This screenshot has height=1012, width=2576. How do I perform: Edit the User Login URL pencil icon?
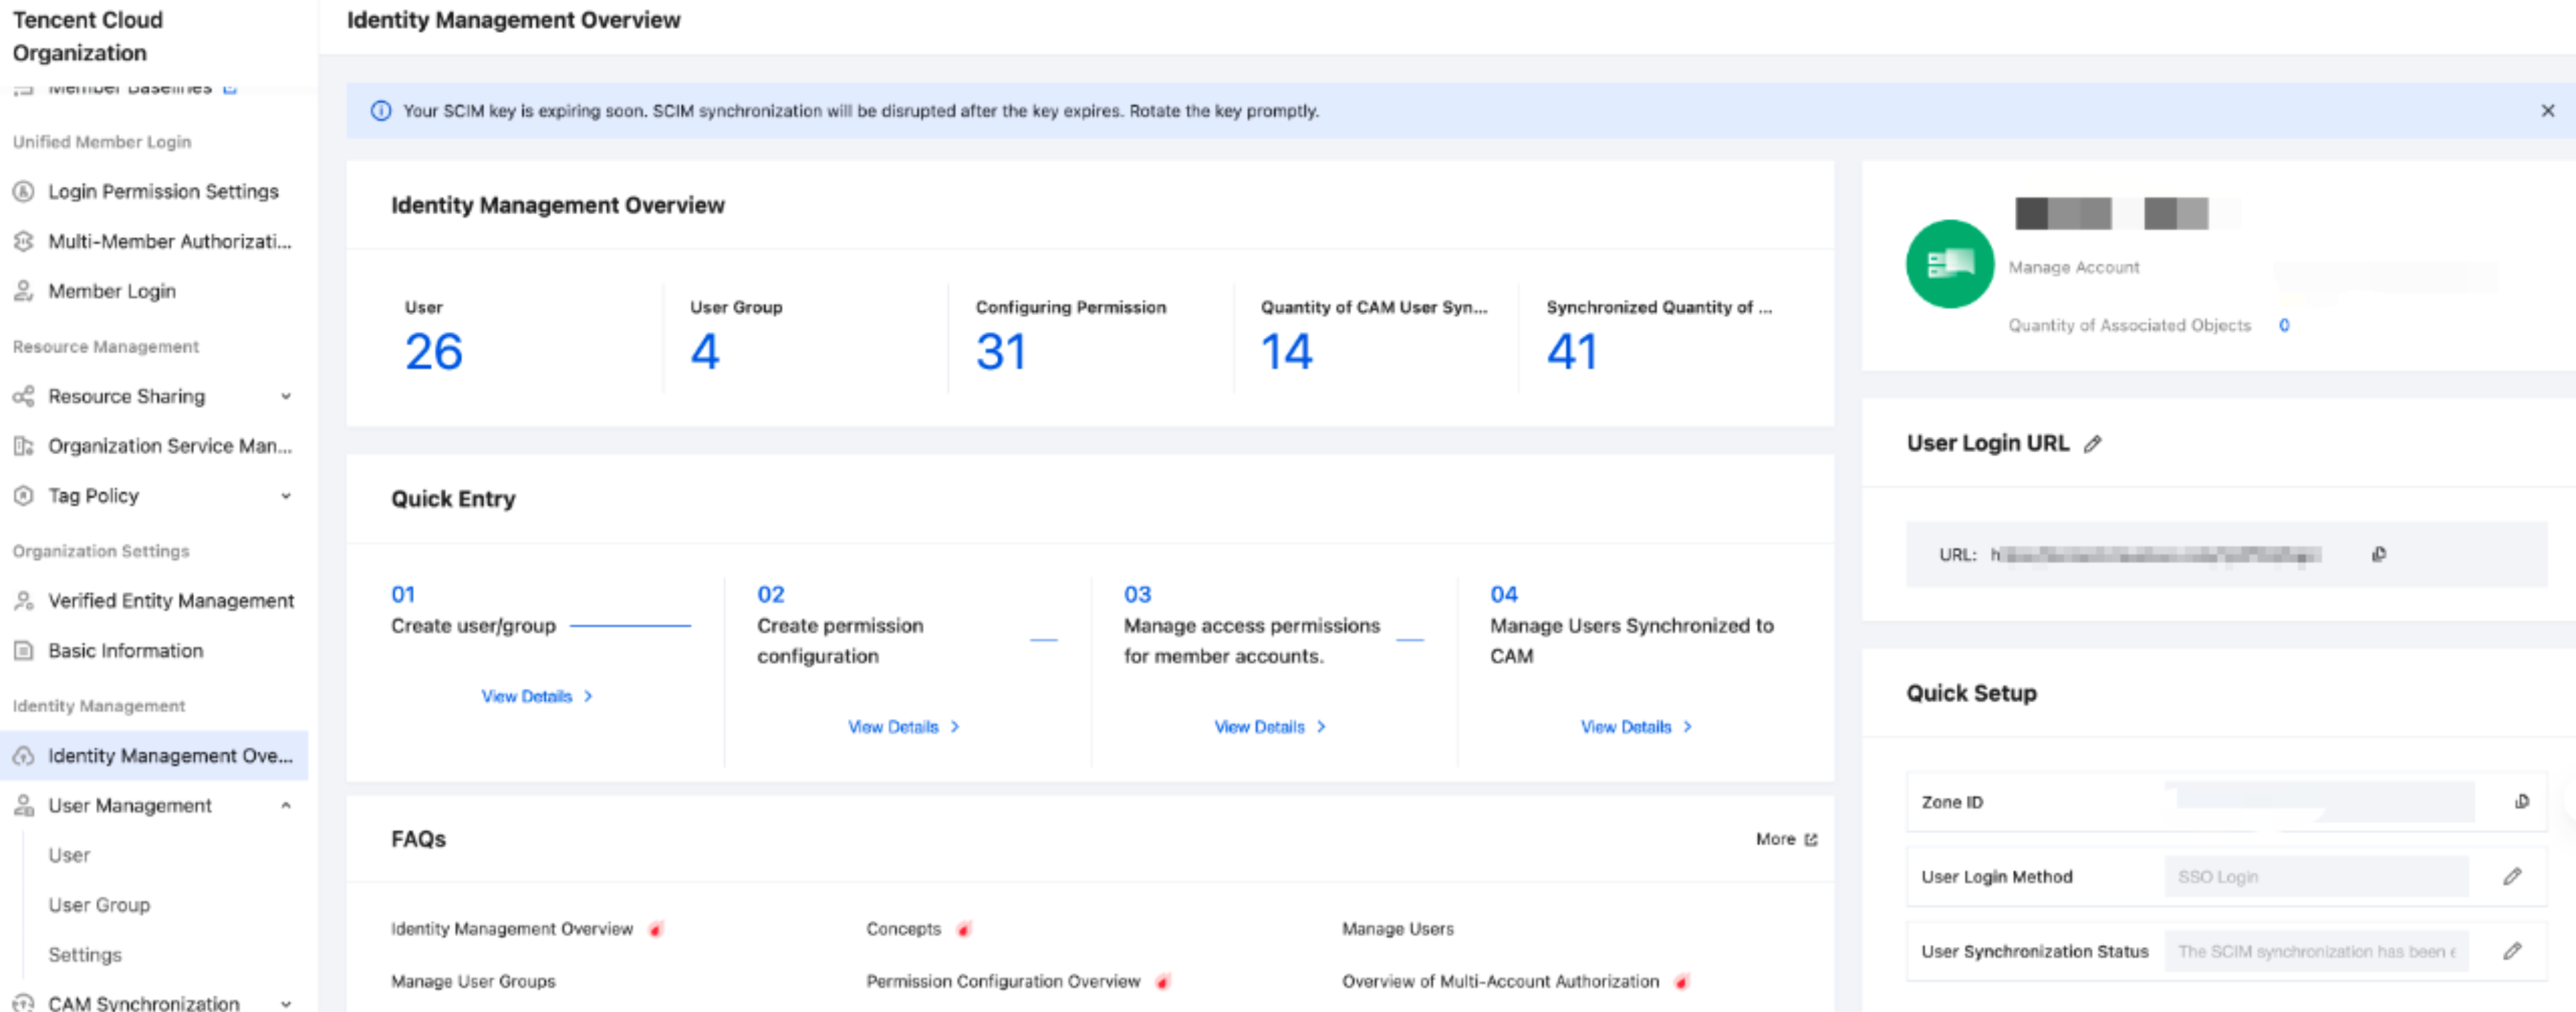tap(2093, 444)
